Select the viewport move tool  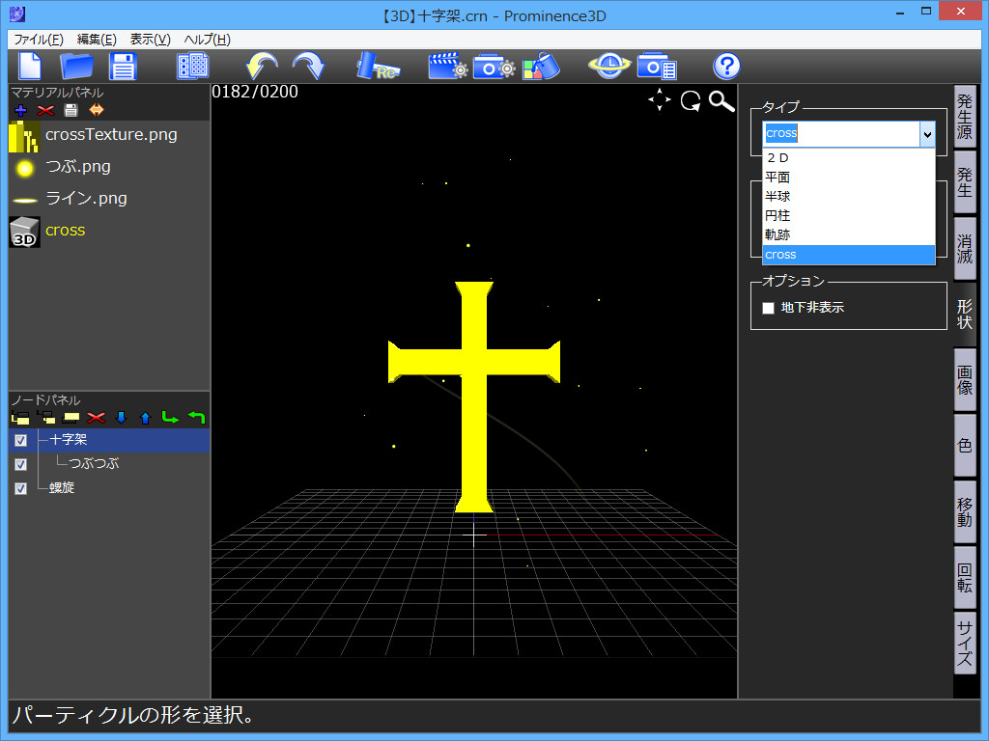pos(660,100)
